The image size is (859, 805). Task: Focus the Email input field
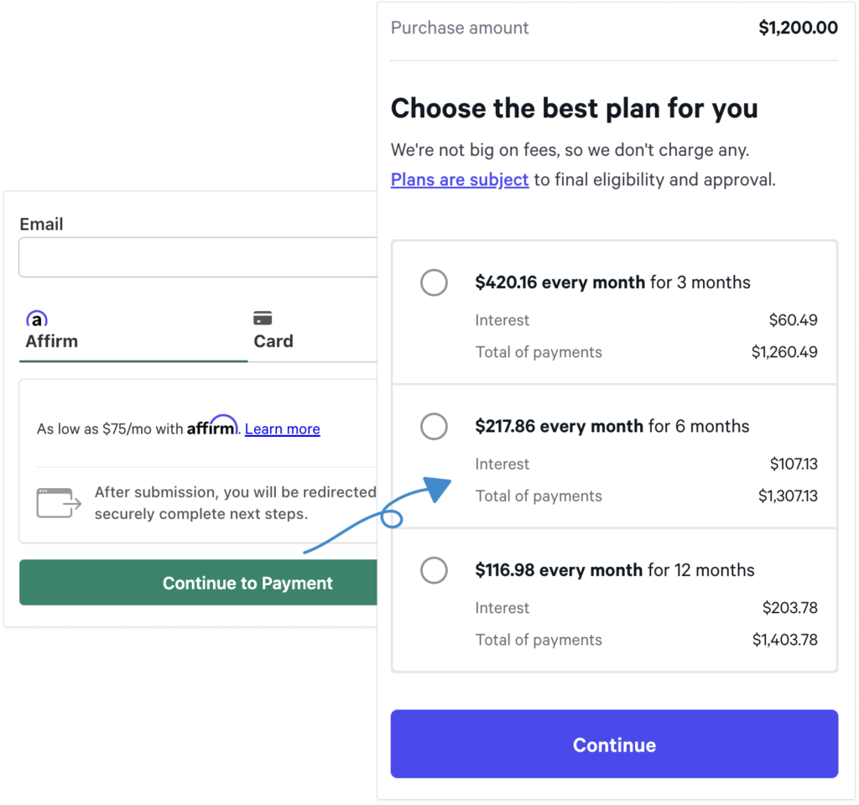click(198, 257)
